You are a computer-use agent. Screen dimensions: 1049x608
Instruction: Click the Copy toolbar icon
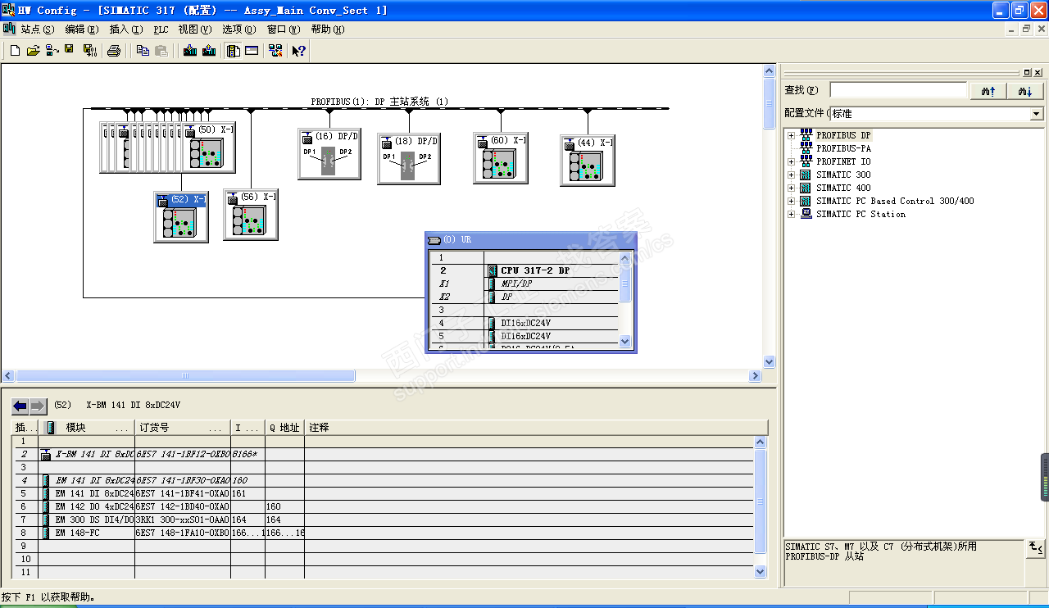click(x=143, y=51)
